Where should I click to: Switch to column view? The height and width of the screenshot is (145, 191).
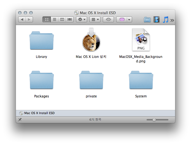62,19
